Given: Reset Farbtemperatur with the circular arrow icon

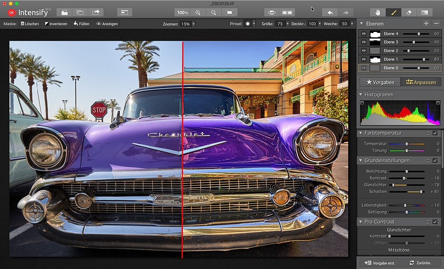Looking at the screenshot, I should pos(428,133).
